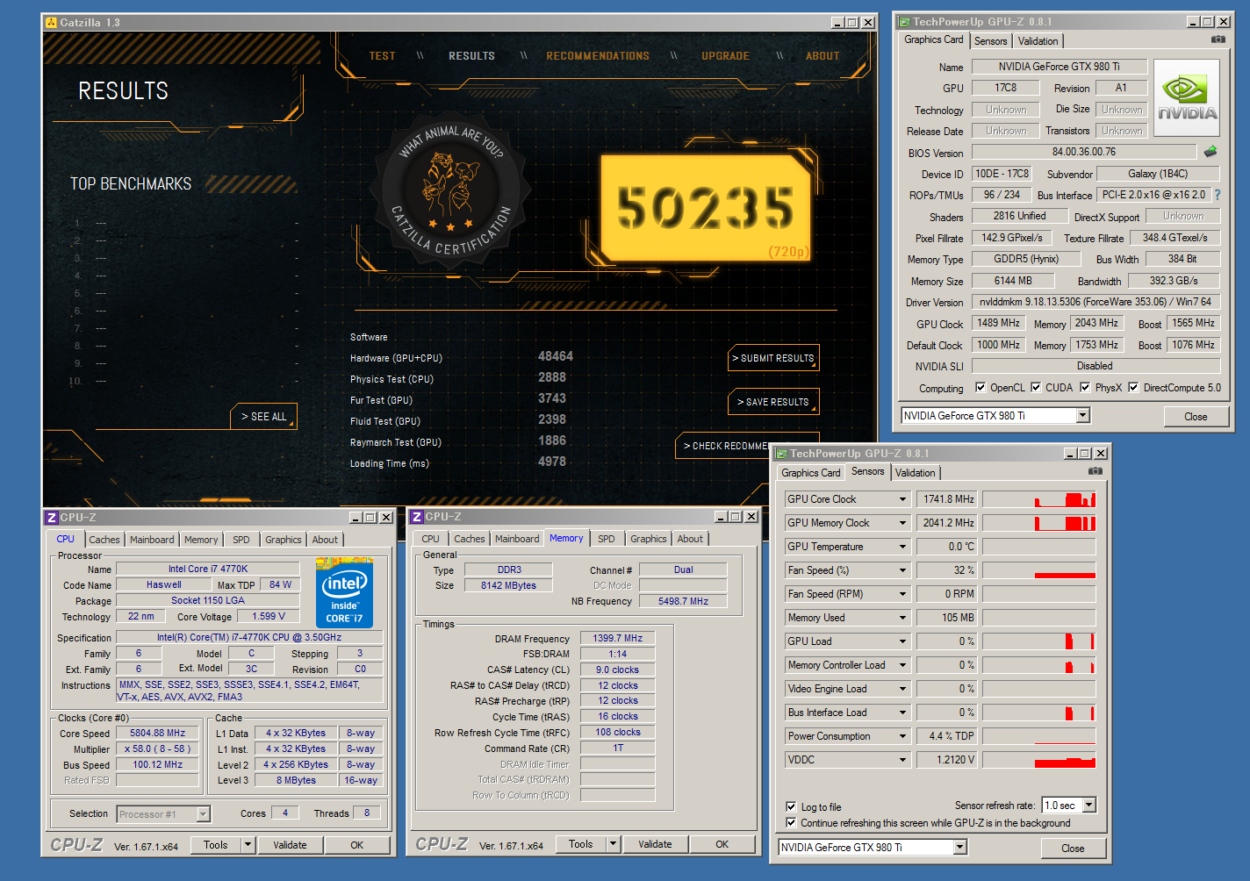The width and height of the screenshot is (1250, 881).
Task: Click the SEE ALL button in Top Benchmarks
Action: point(263,417)
